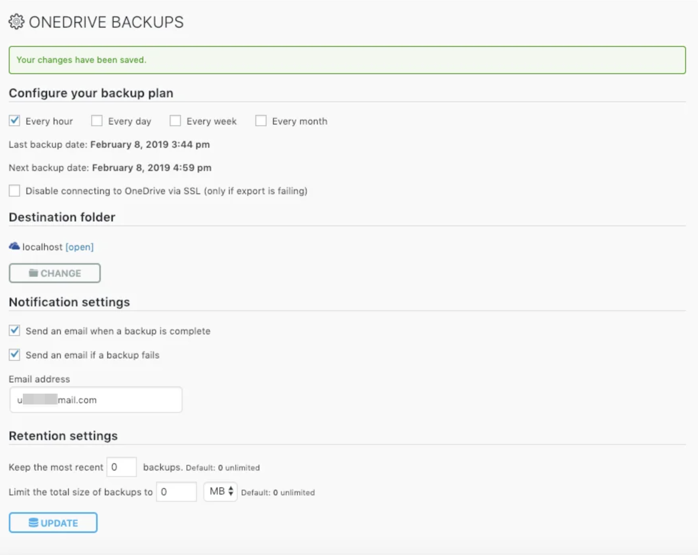Click the Update button
The height and width of the screenshot is (555, 698).
tap(53, 523)
